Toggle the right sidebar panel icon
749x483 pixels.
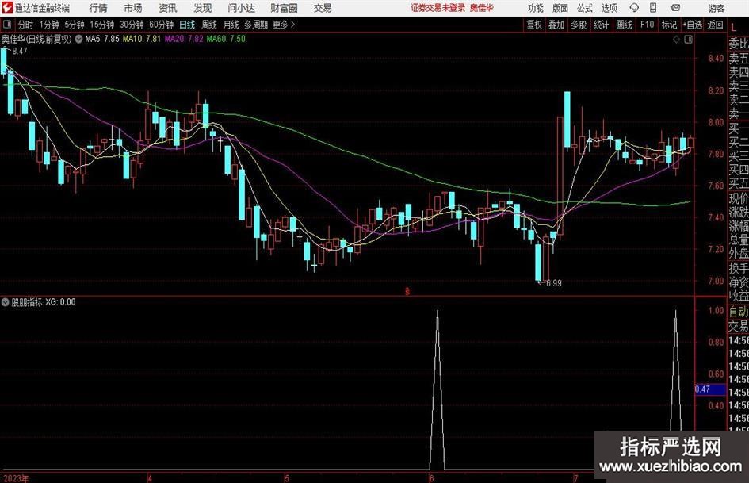(x=688, y=40)
